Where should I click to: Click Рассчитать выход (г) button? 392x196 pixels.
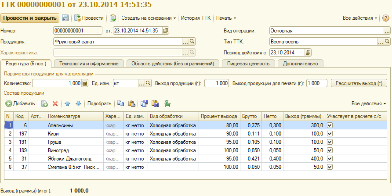(x=359, y=83)
